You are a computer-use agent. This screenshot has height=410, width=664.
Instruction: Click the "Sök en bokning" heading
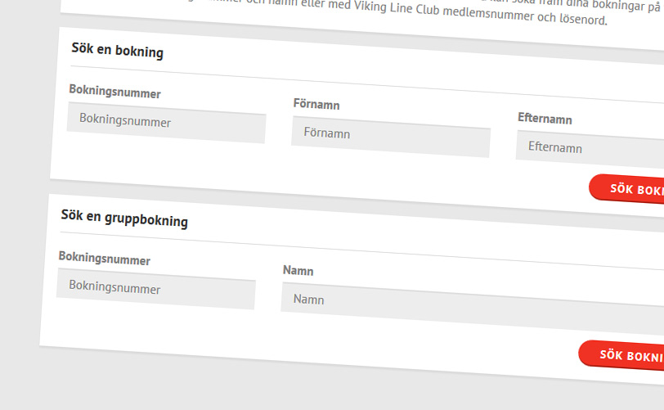point(117,52)
